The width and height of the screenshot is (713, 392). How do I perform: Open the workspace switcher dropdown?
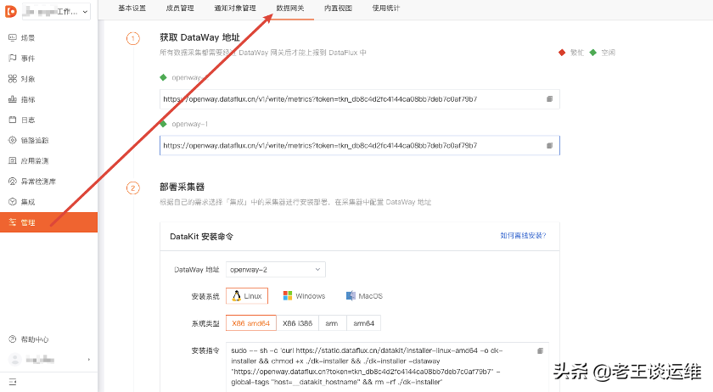pyautogui.click(x=56, y=12)
